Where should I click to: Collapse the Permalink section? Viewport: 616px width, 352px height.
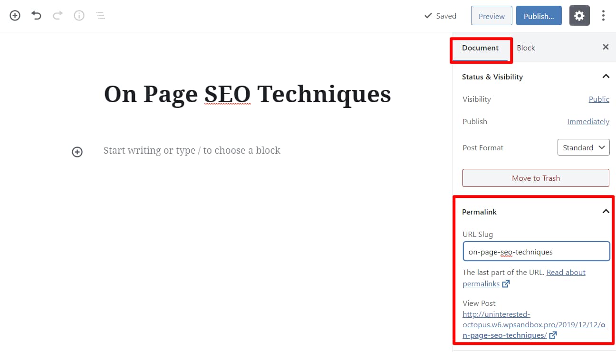pos(606,211)
